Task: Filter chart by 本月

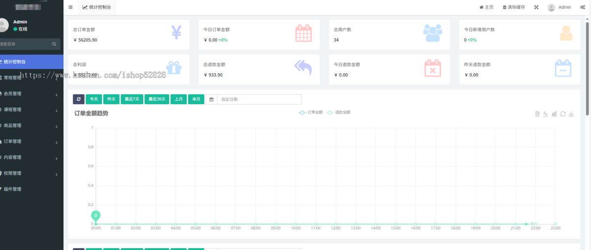Action: 196,99
